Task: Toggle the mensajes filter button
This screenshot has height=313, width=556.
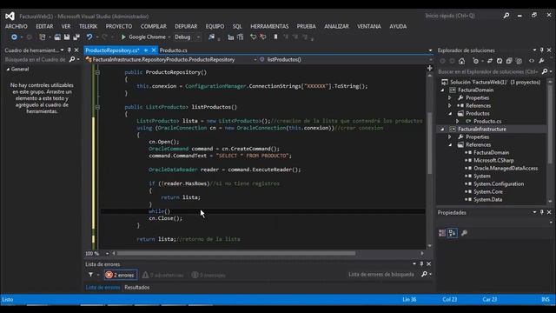Action: click(x=208, y=275)
